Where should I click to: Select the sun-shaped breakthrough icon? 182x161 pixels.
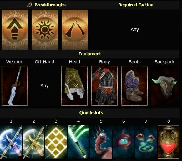pos(45,30)
